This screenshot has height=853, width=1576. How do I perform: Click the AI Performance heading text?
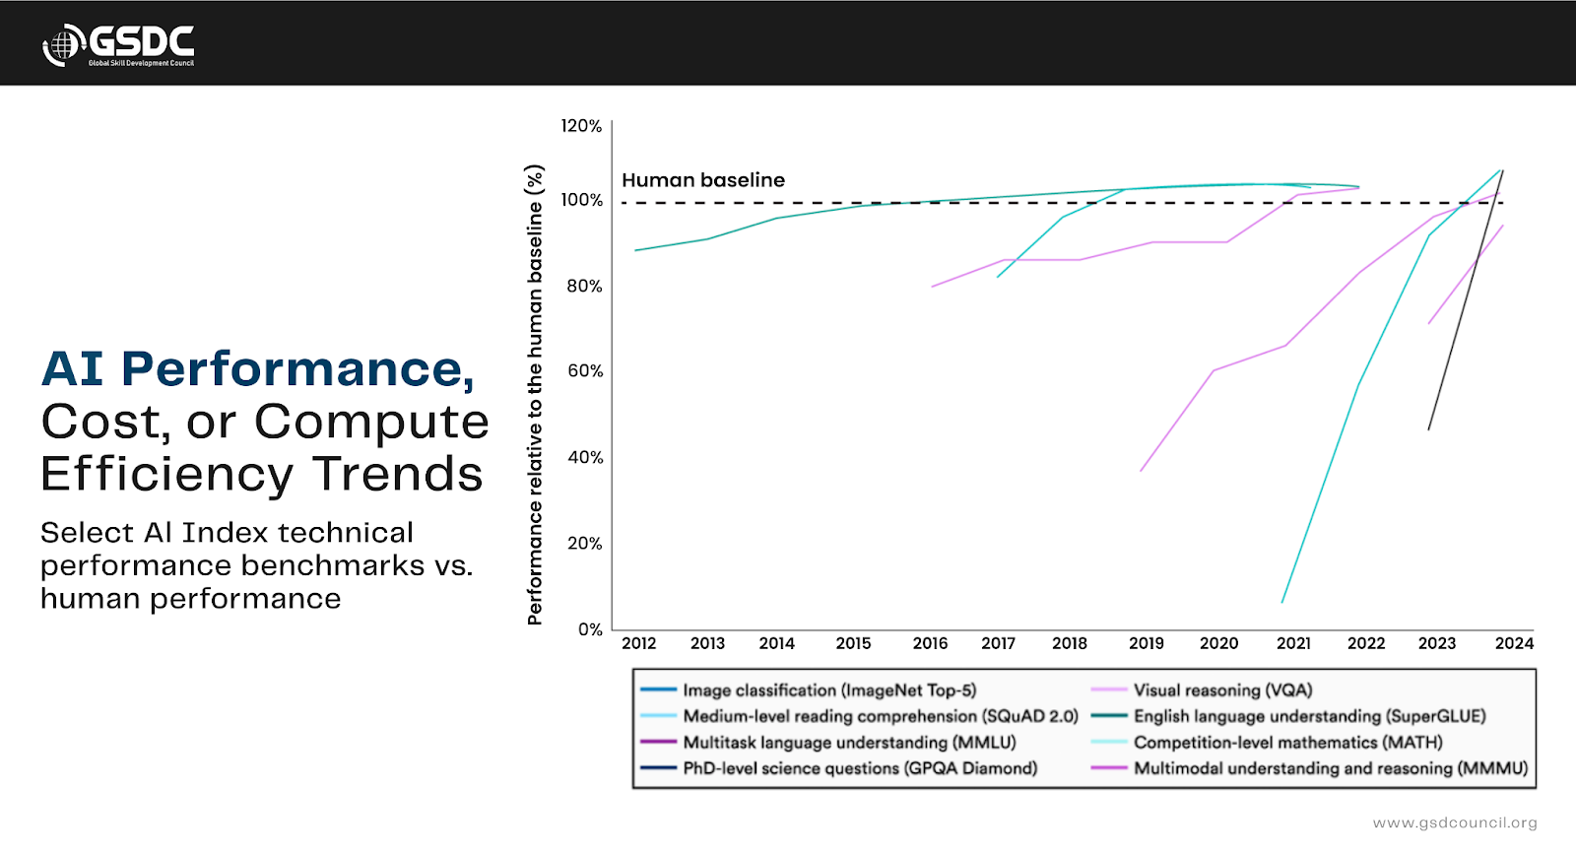(x=258, y=369)
